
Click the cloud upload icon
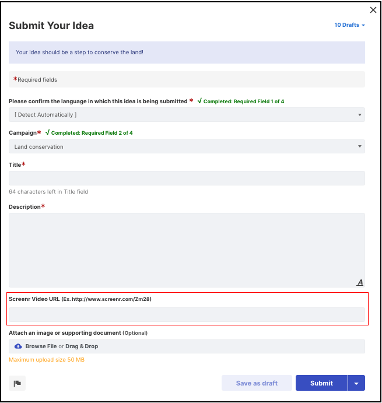tap(18, 346)
